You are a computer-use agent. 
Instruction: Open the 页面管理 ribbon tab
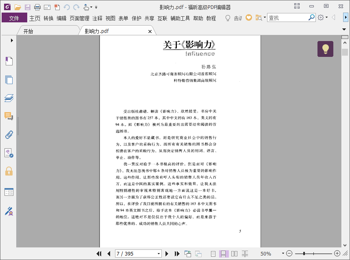[x=79, y=18]
